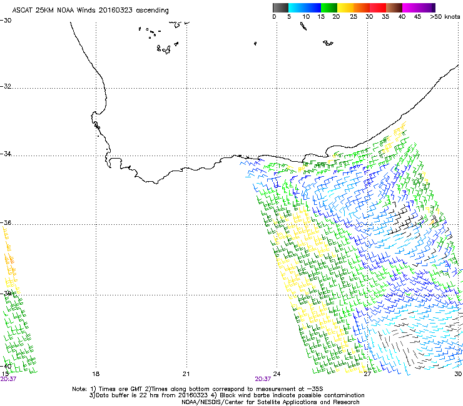Click the latitude label "-34"
This screenshot has width=463, height=406.
pos(6,154)
